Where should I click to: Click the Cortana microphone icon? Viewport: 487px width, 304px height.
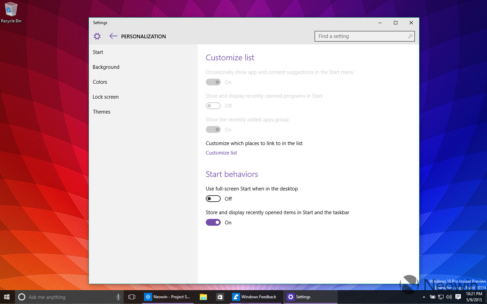click(x=118, y=297)
